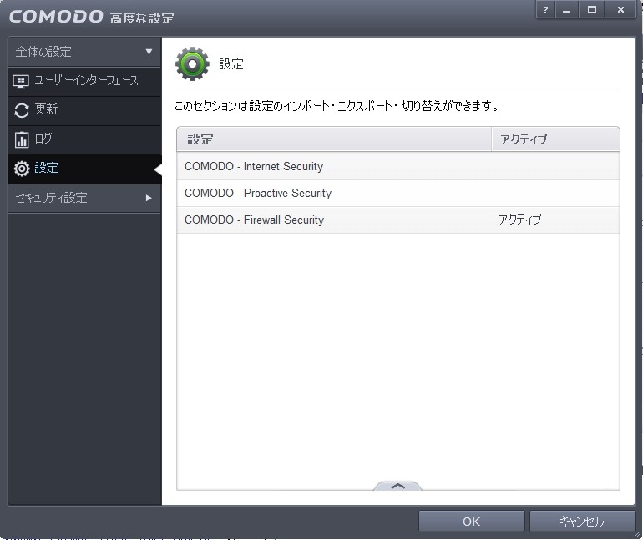Open the セキュリティ設定 section header
This screenshot has height=540, width=643.
click(x=84, y=199)
